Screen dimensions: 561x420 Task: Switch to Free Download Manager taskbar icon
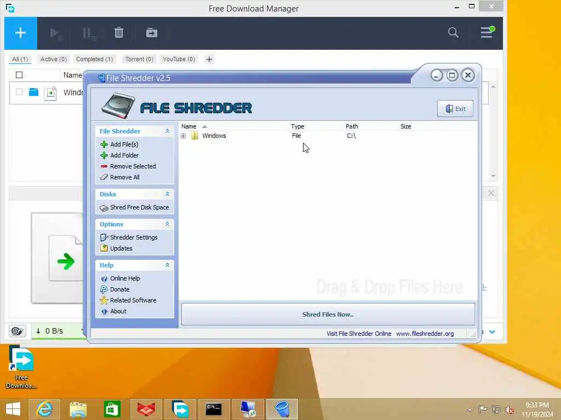pos(180,409)
